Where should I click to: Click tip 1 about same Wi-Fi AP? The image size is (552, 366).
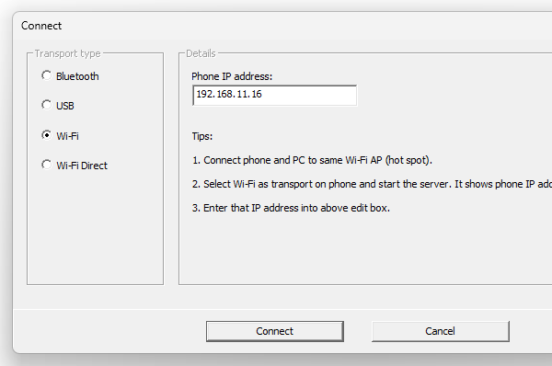pyautogui.click(x=312, y=160)
